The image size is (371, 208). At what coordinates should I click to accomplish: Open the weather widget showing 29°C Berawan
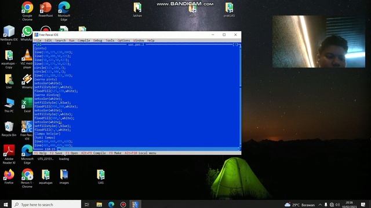[300, 205]
